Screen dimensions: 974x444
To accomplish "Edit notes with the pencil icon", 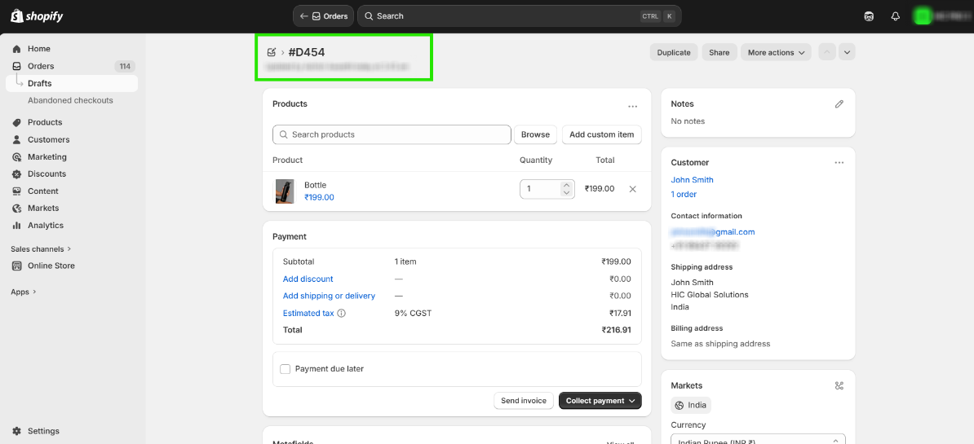I will click(x=839, y=104).
